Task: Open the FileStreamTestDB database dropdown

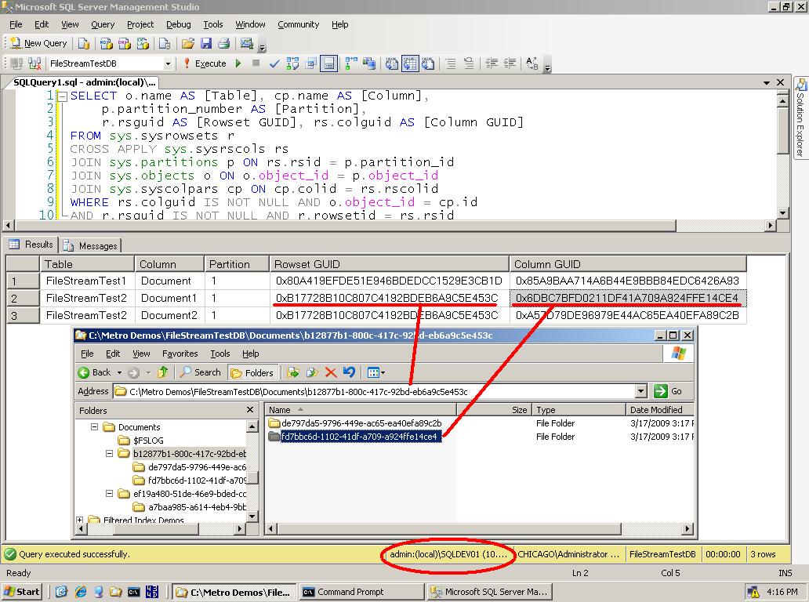Action: [168, 63]
